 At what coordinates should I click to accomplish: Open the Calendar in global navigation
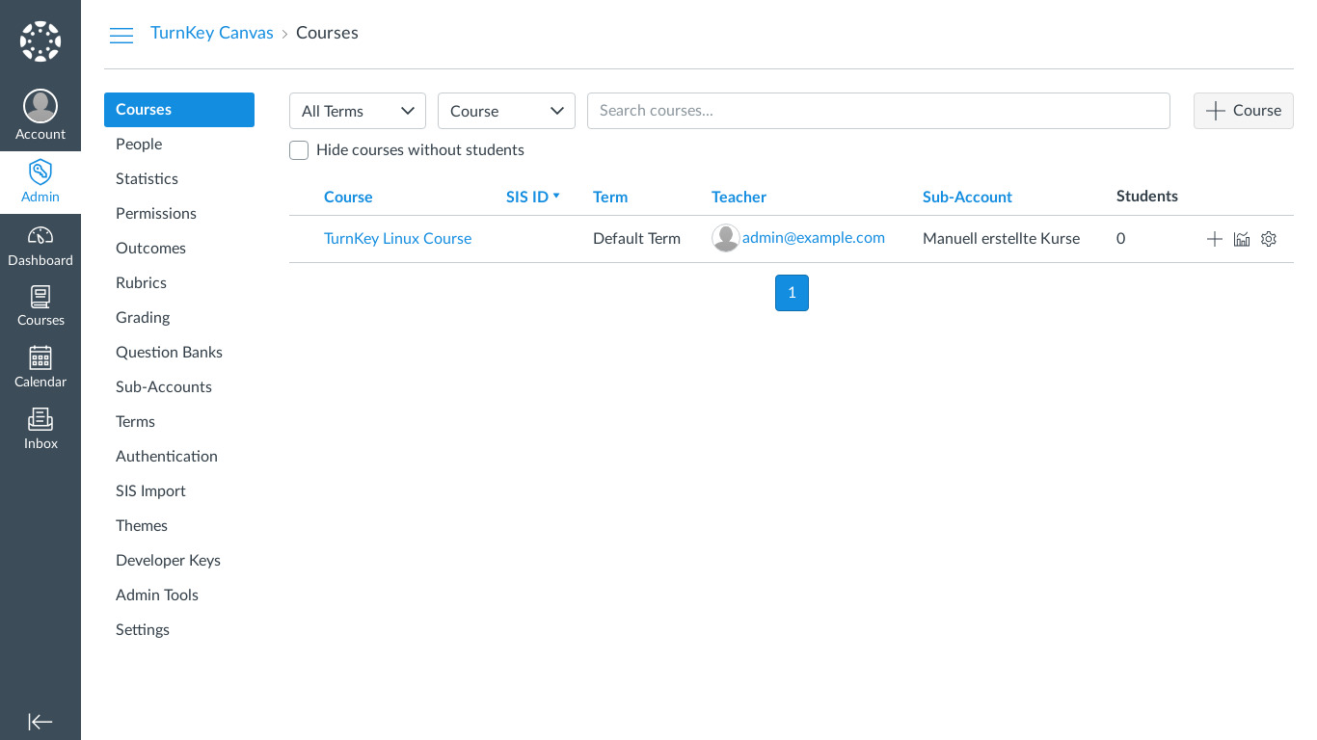pos(40,367)
